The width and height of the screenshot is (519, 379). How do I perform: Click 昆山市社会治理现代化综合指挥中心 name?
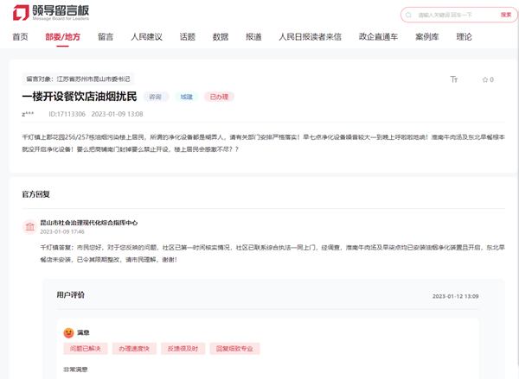[89, 223]
